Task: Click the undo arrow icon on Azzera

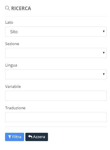Action: coord(30,137)
